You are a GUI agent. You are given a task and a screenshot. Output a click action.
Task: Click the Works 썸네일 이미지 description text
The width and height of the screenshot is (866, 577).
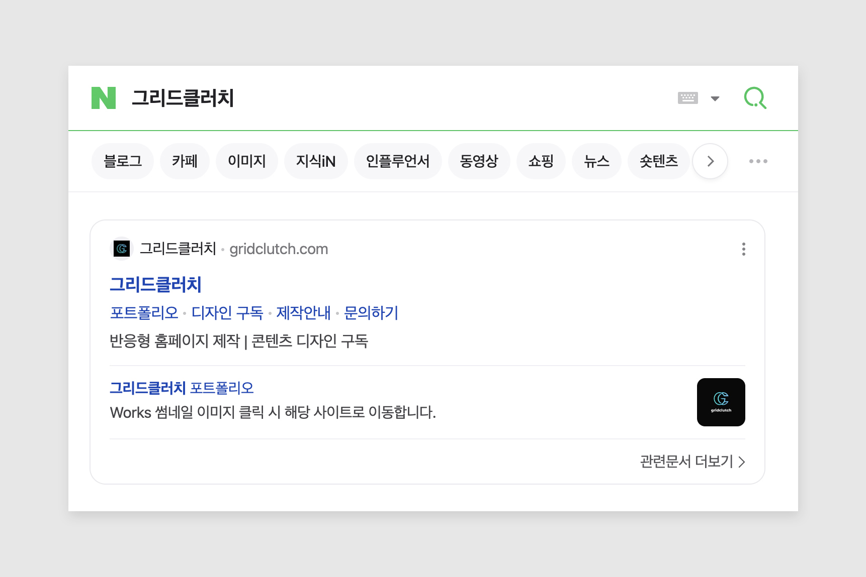pos(273,412)
